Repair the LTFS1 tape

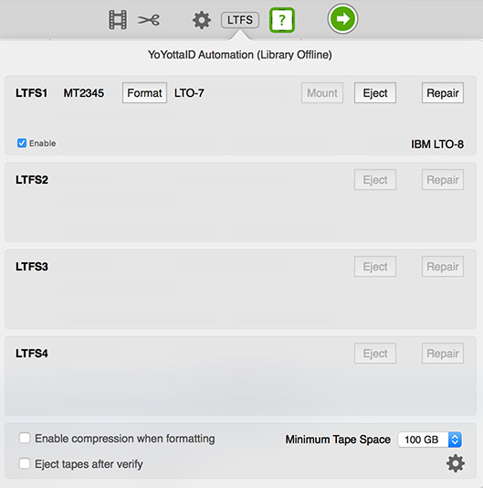[443, 92]
